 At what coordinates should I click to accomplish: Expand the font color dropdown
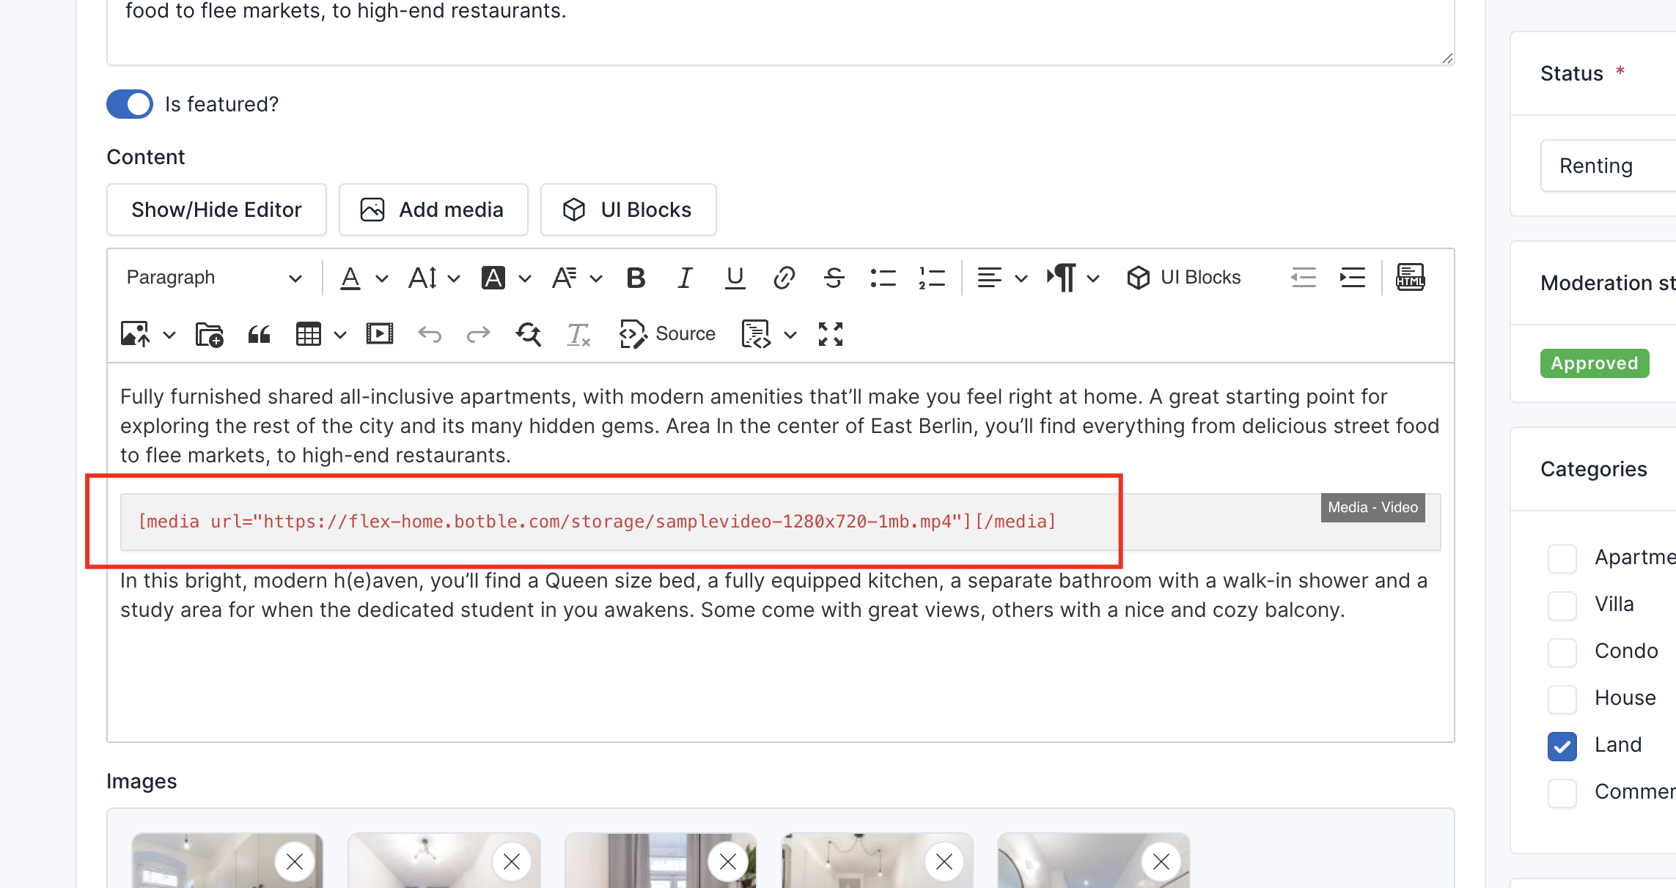(381, 278)
